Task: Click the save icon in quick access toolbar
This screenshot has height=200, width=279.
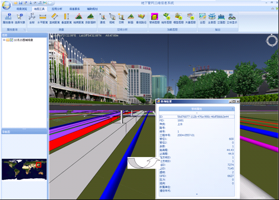Action: (x=21, y=3)
